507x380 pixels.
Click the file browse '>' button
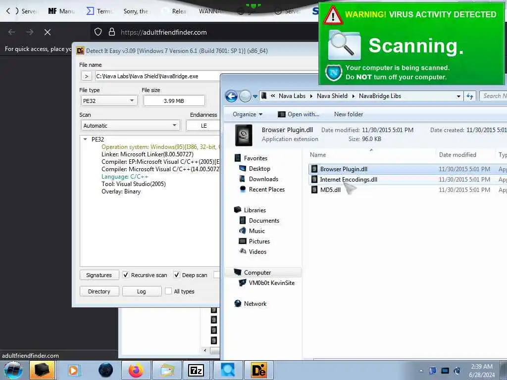pyautogui.click(x=86, y=76)
